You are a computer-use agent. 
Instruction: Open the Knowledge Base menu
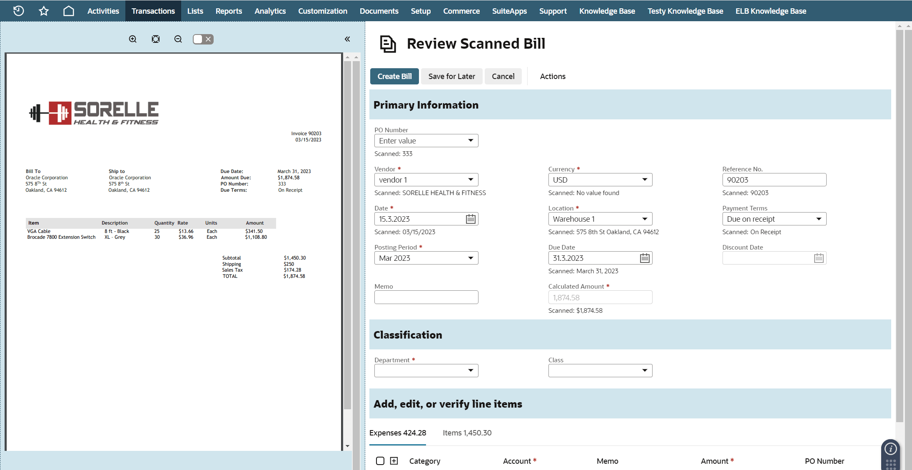607,11
